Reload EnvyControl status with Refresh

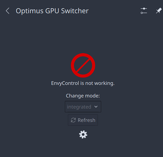click(83, 120)
